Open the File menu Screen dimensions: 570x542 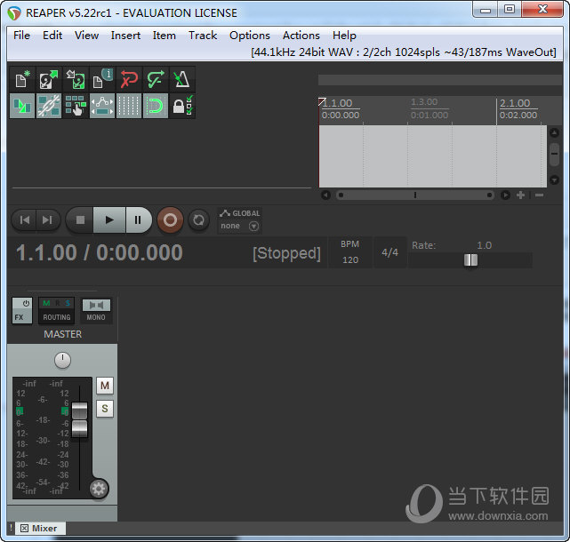click(x=22, y=36)
